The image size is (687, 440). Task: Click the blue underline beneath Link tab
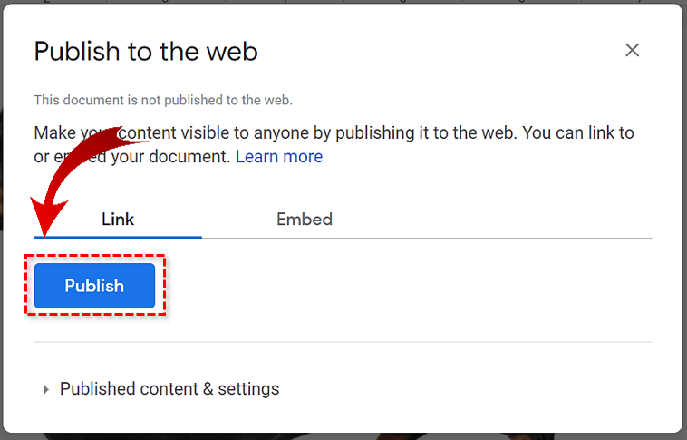point(118,237)
